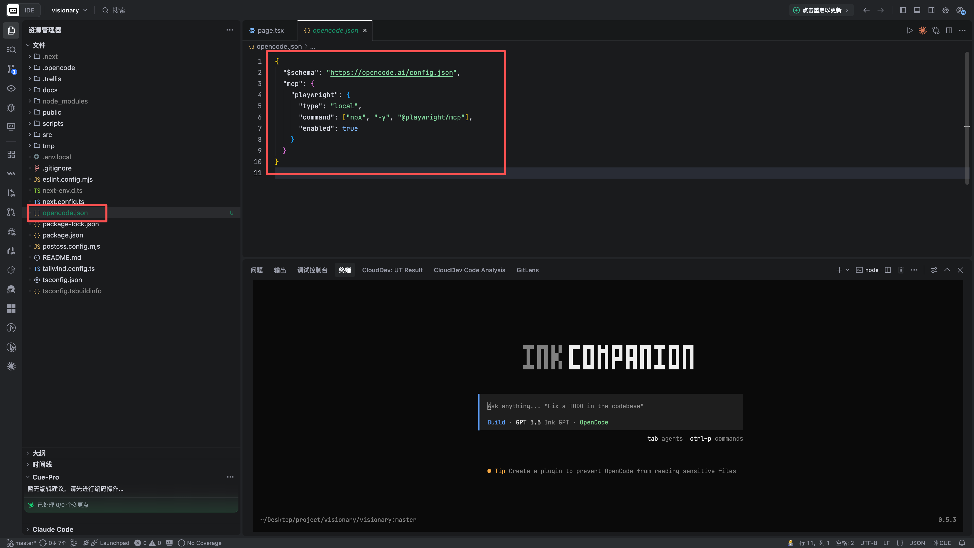Click the kill terminal trash icon
The image size is (974, 548).
[901, 270]
